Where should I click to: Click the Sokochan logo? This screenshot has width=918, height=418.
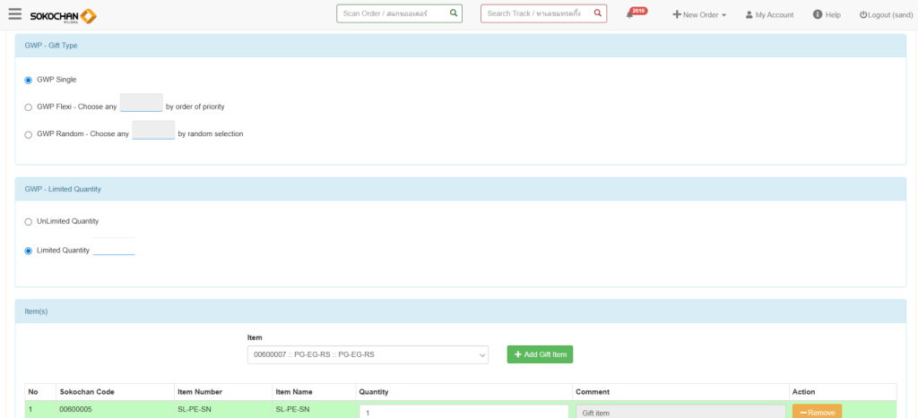click(x=63, y=15)
